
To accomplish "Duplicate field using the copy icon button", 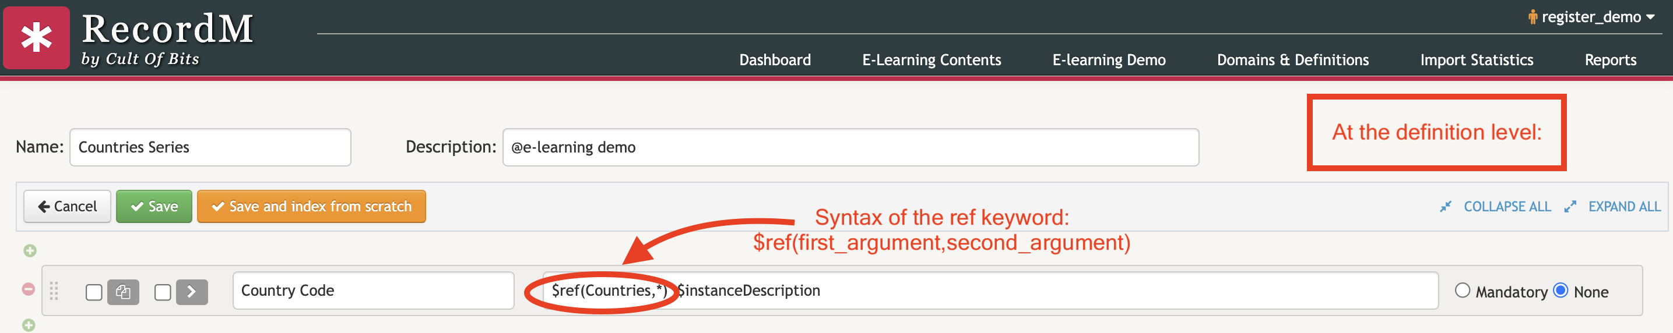I will point(124,292).
